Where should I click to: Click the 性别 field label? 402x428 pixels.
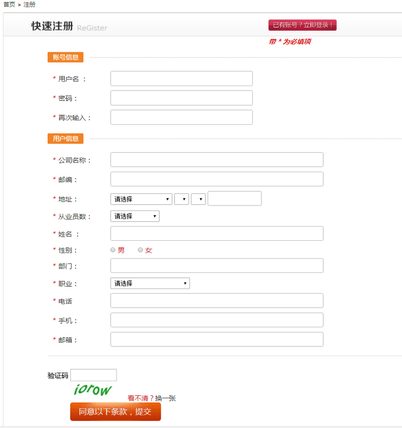coord(67,250)
